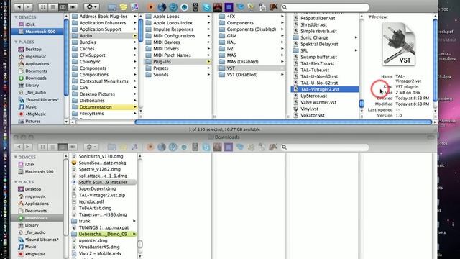Image resolution: width=460 pixels, height=259 pixels.
Task: Collapse the Preview disclosure triangle
Action: (370, 17)
